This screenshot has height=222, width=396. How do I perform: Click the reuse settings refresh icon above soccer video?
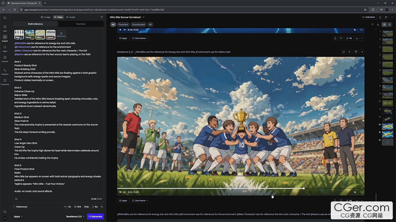coord(343,52)
